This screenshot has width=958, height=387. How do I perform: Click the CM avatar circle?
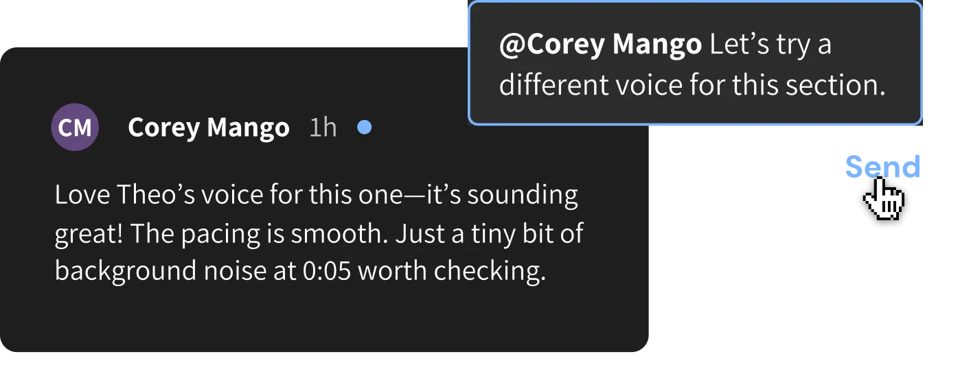point(75,127)
